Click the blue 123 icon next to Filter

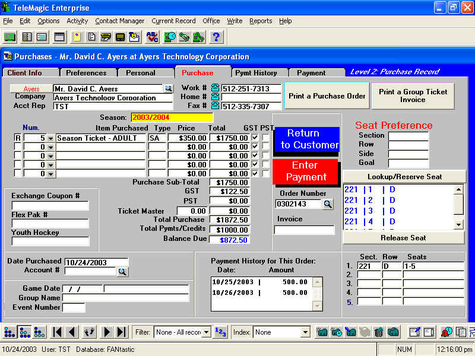tap(220, 332)
